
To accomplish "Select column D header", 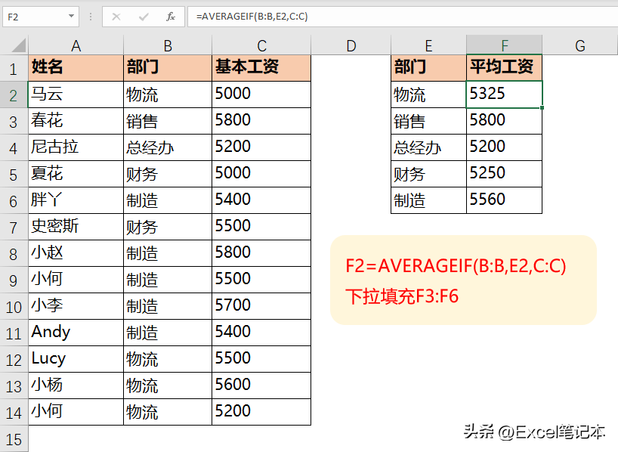I will tap(351, 45).
